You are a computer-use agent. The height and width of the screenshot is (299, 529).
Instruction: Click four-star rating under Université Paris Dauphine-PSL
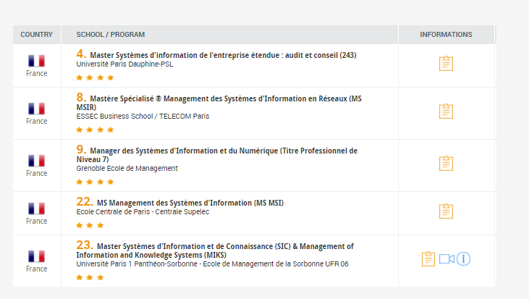click(95, 77)
